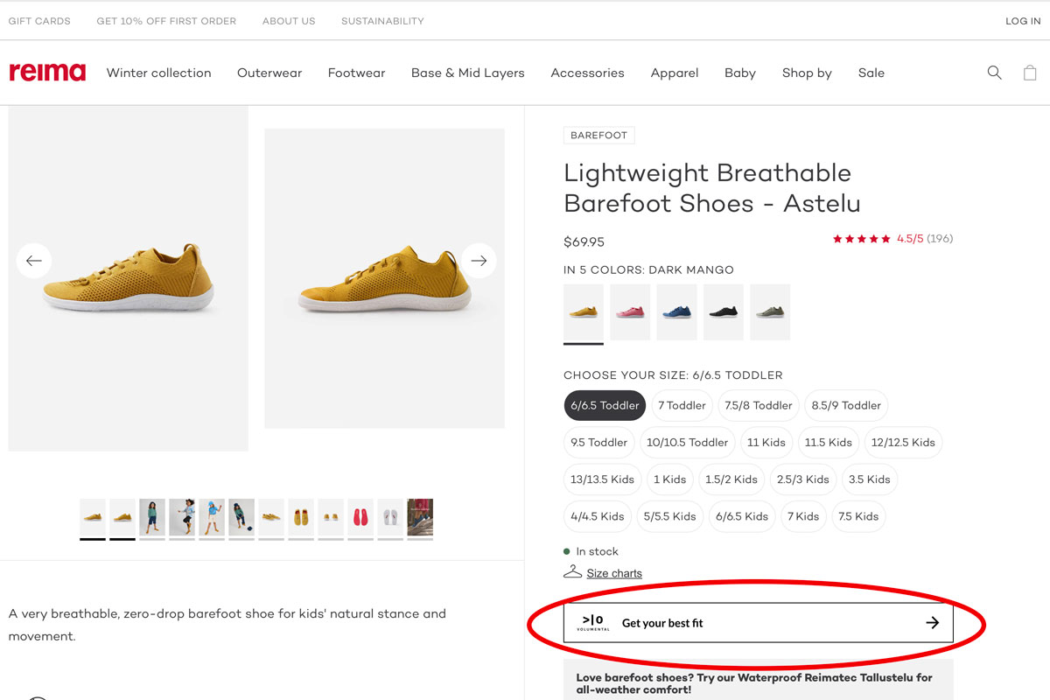Select the pink color swatch
This screenshot has height=700, width=1050.
click(630, 312)
